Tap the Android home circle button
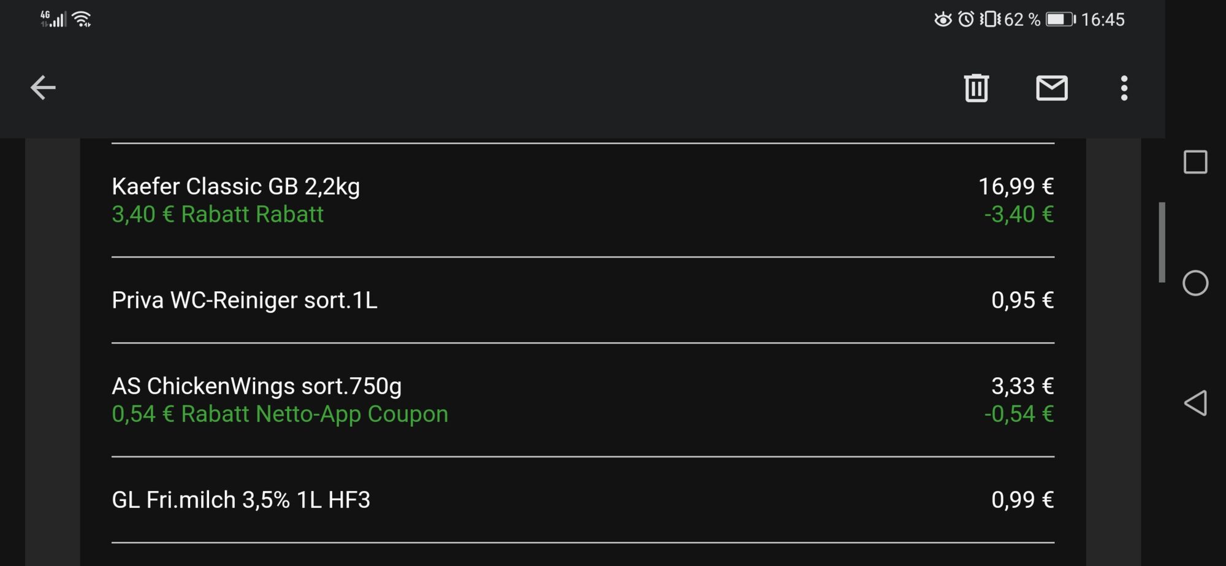 click(x=1195, y=283)
